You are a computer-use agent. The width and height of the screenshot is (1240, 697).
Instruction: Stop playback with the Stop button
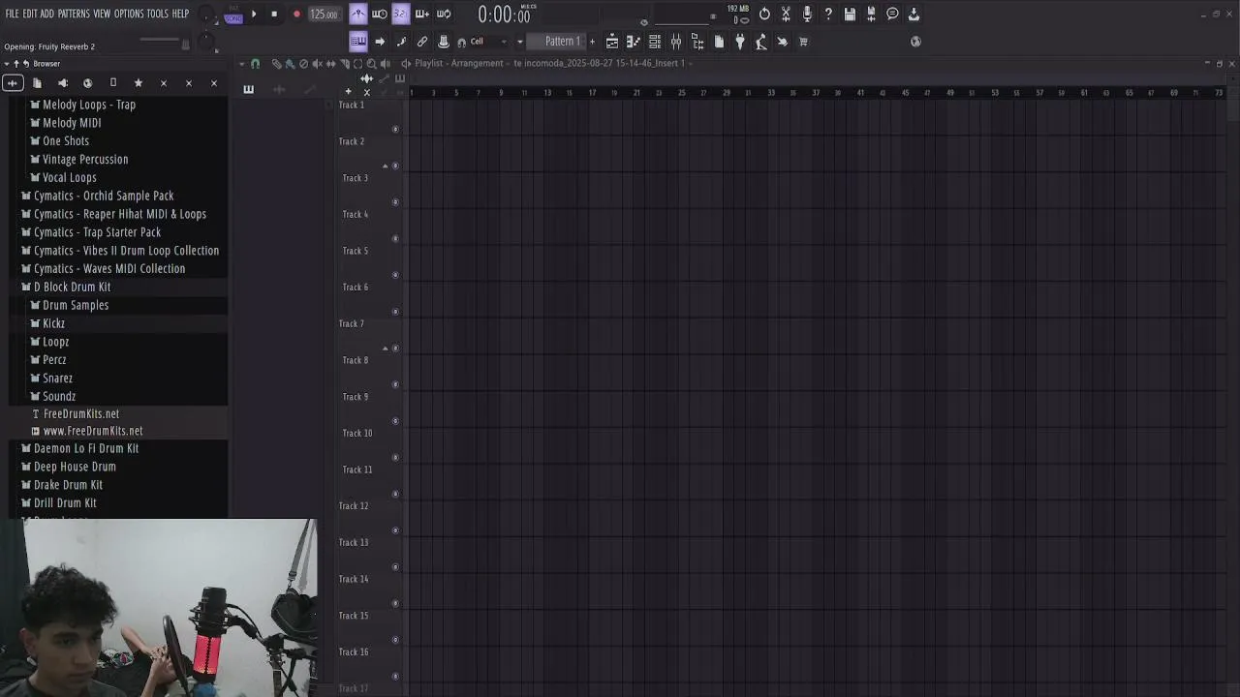click(274, 14)
